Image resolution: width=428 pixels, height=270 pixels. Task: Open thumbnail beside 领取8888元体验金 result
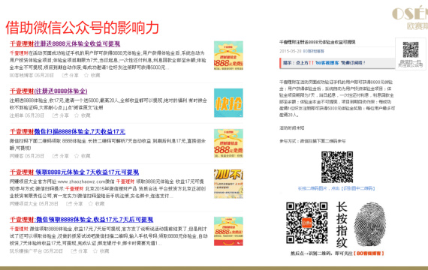click(228, 184)
